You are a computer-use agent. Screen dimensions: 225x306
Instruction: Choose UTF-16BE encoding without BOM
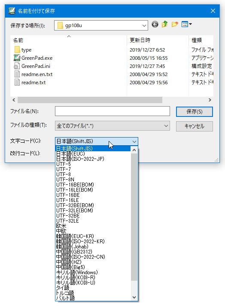[93, 195]
